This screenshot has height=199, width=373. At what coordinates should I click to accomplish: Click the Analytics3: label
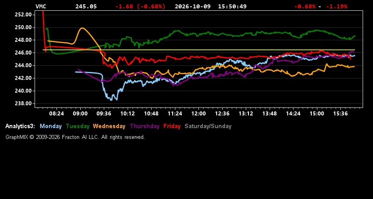coord(20,127)
